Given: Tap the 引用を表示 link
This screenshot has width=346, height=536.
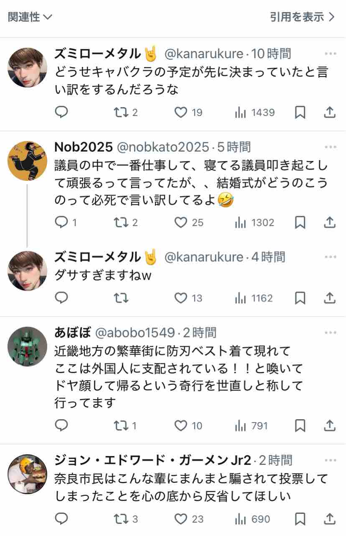Looking at the screenshot, I should [303, 17].
